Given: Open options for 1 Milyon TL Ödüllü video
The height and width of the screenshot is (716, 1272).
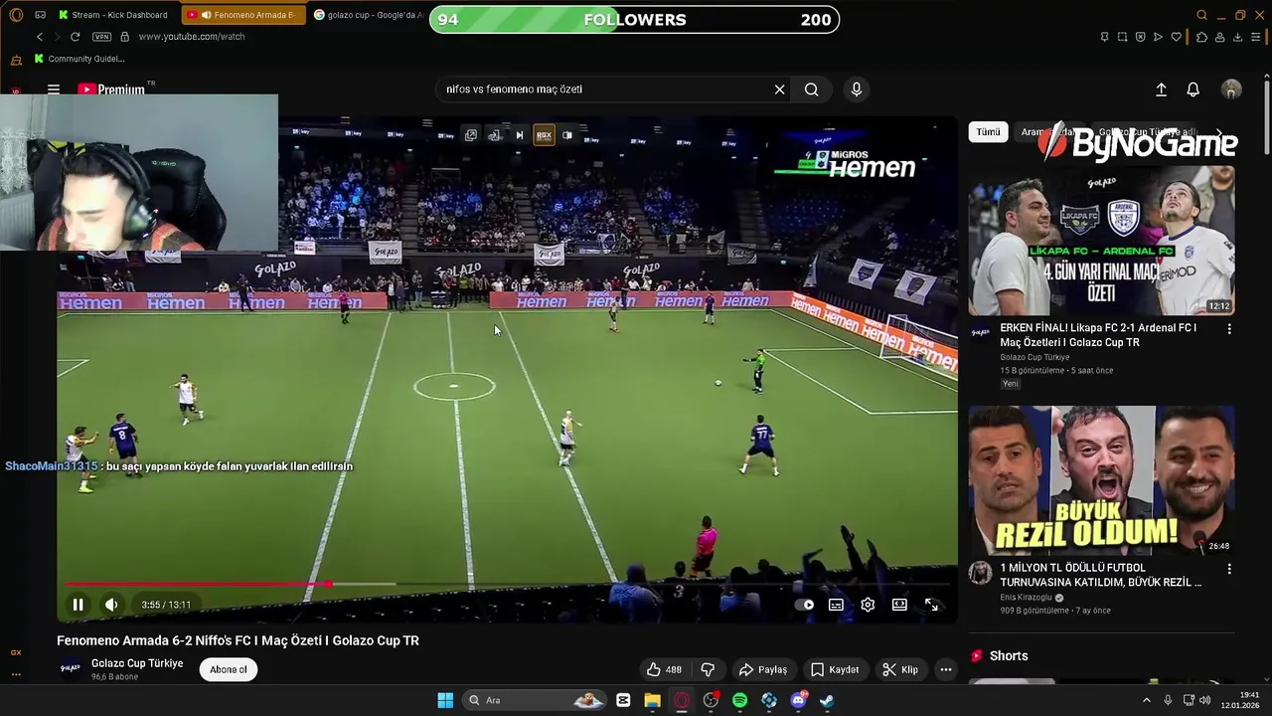Looking at the screenshot, I should (x=1229, y=569).
